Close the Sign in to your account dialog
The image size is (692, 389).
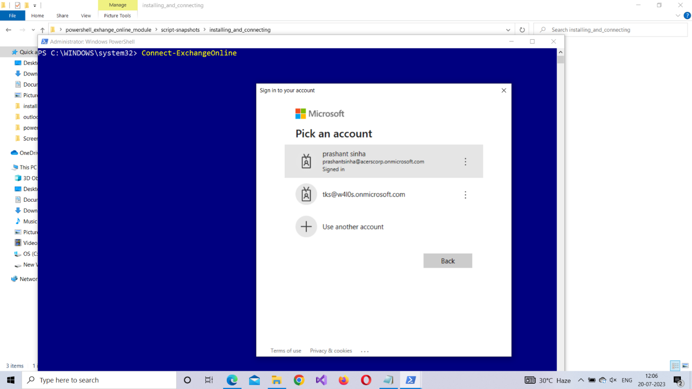tap(504, 90)
